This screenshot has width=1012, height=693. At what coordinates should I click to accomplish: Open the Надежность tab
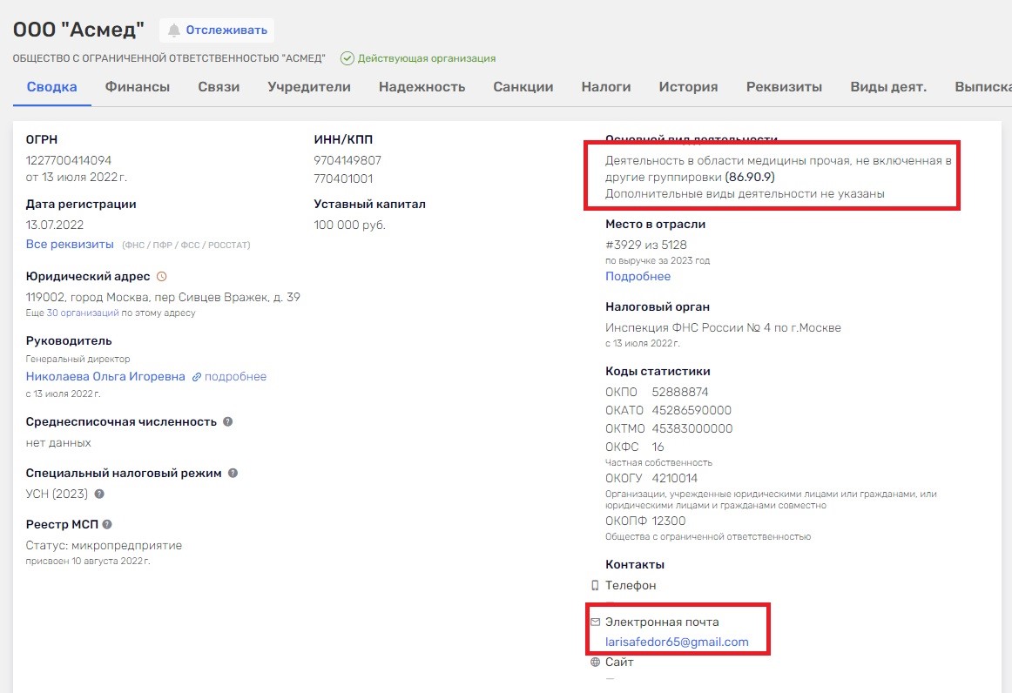tap(422, 87)
